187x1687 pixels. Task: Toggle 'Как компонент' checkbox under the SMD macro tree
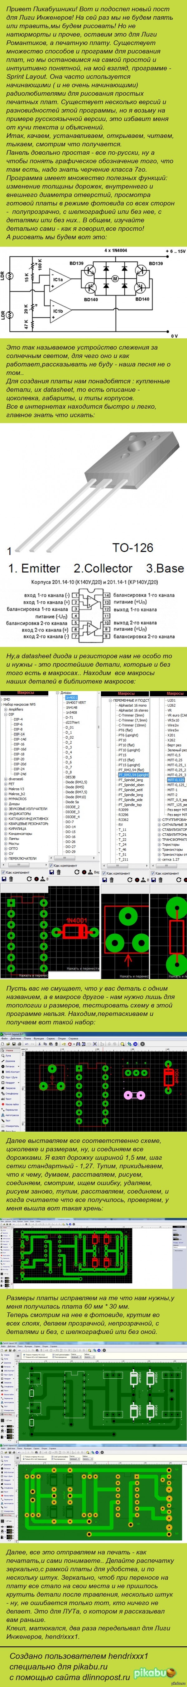click(3, 874)
